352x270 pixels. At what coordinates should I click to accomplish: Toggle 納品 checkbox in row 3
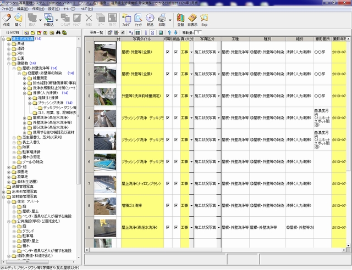pyautogui.click(x=175, y=95)
